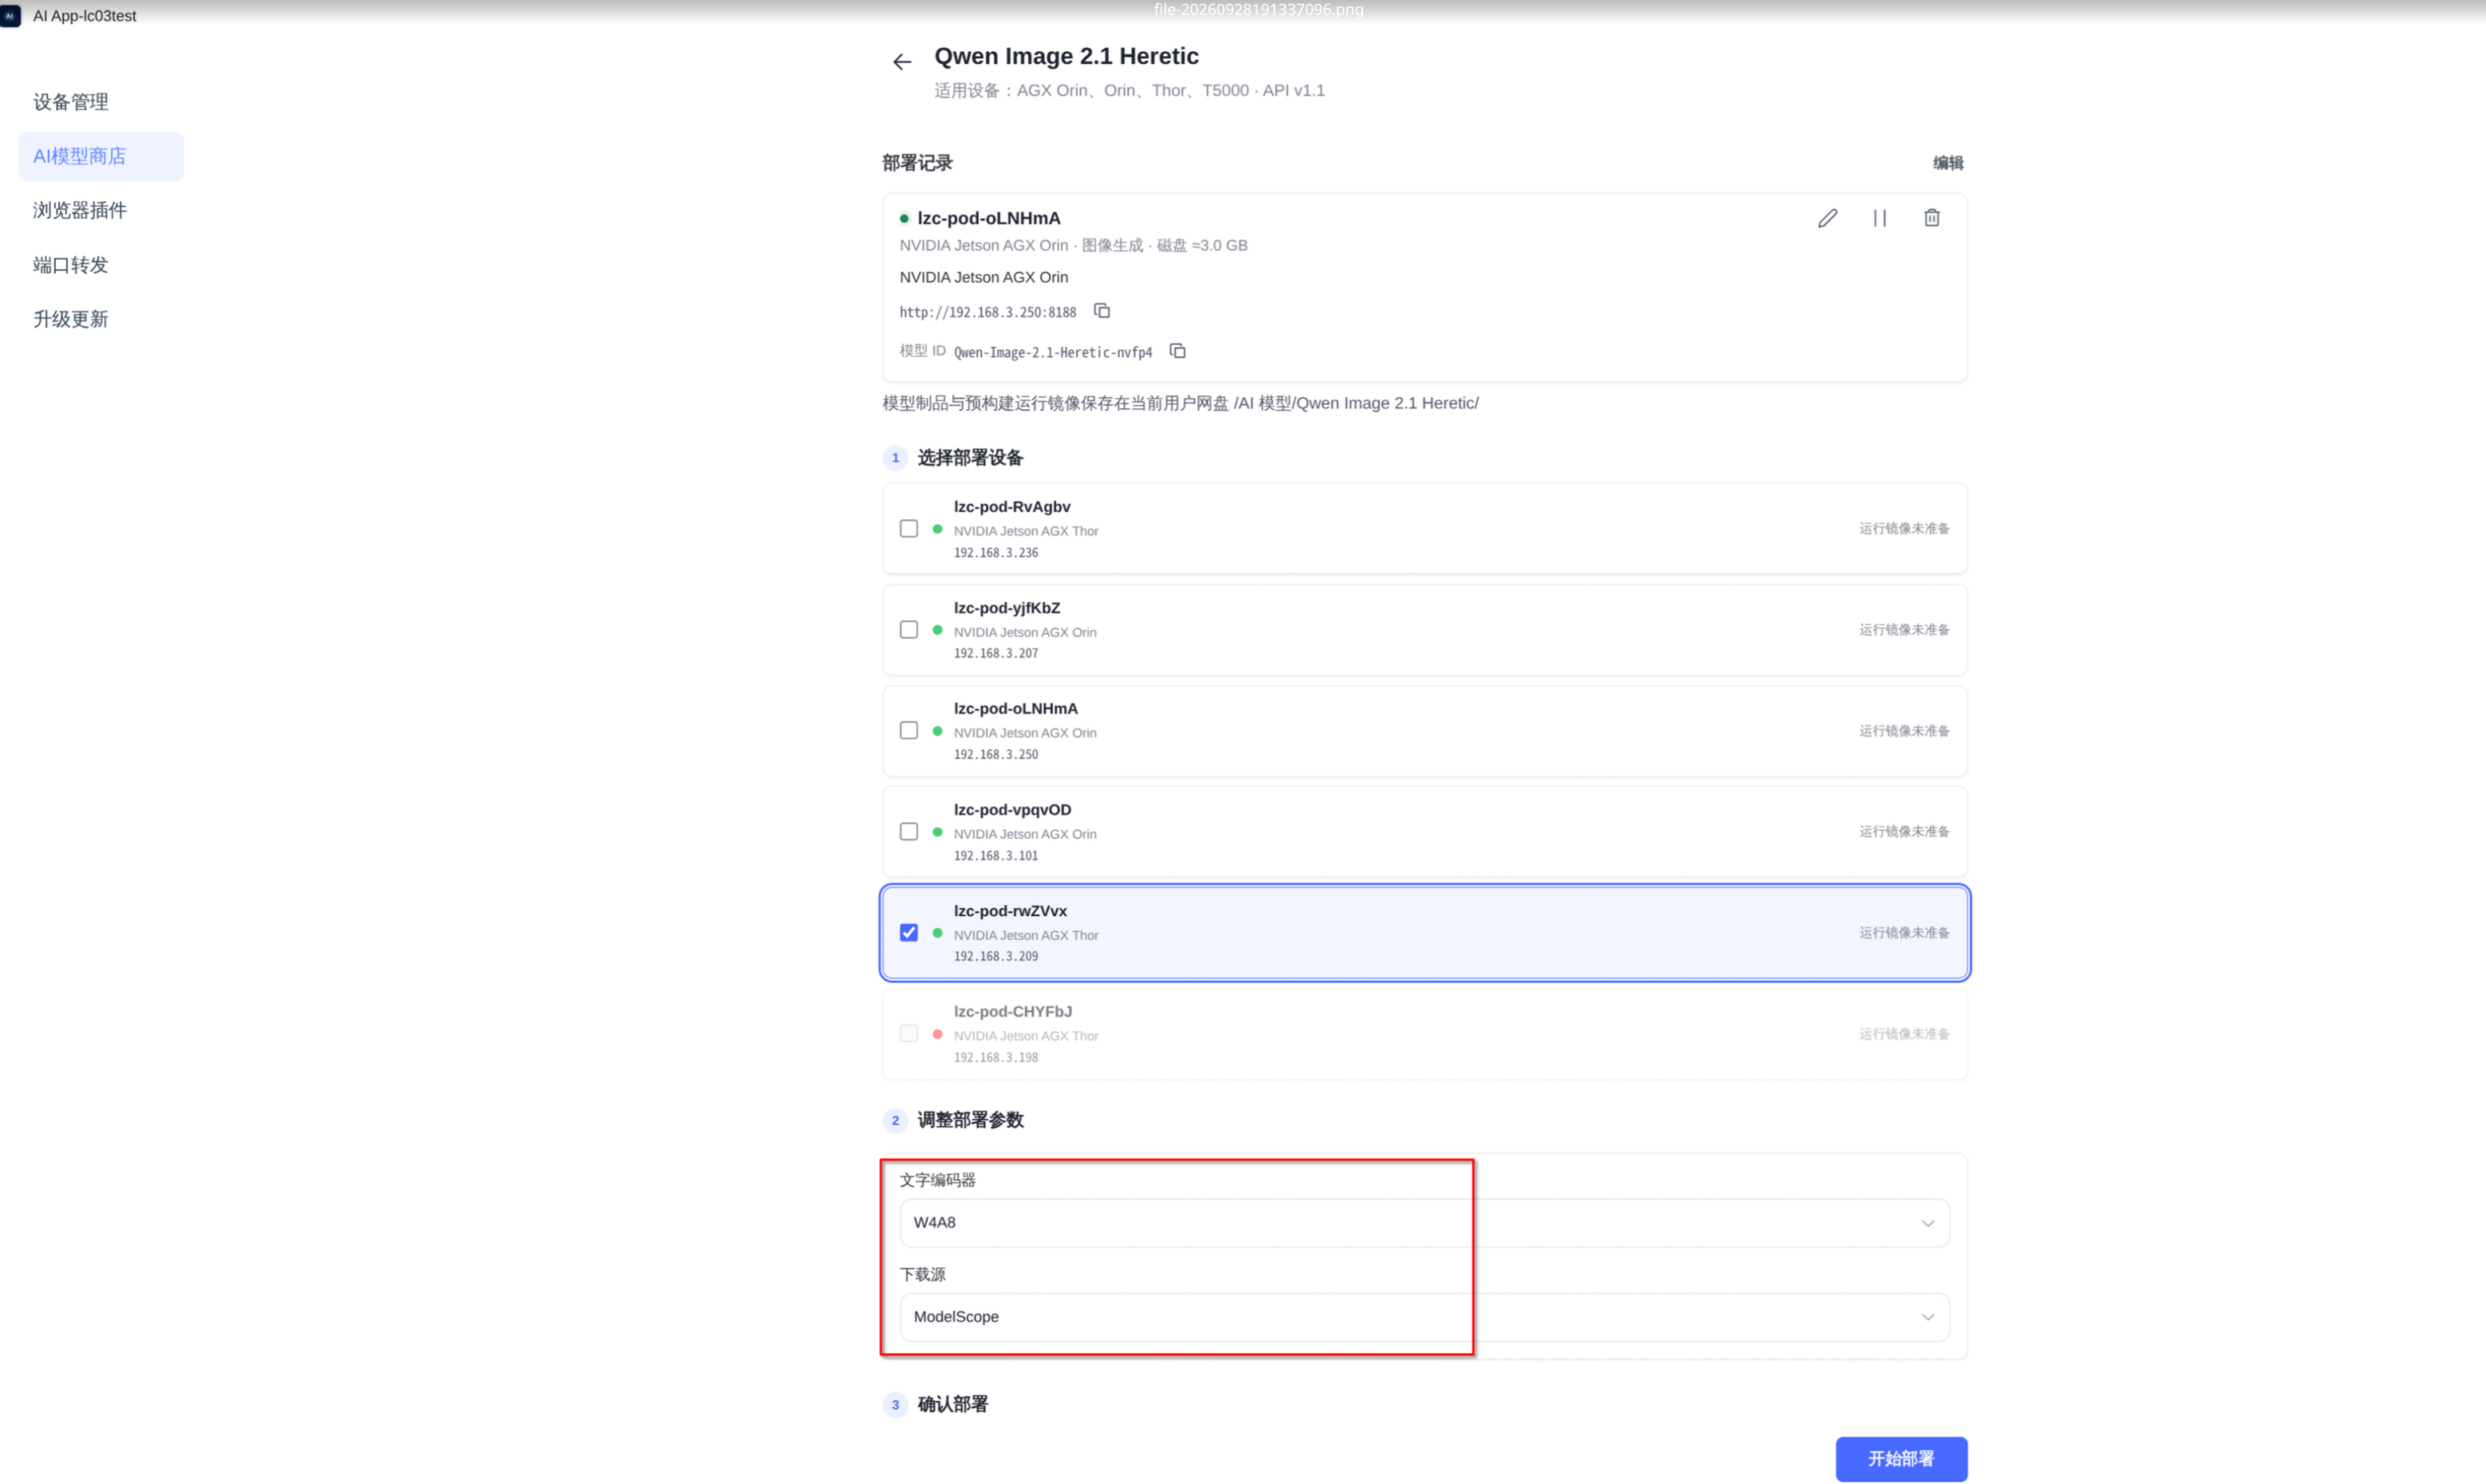Open the 文字编码器 W4A8 dropdown

1424,1222
